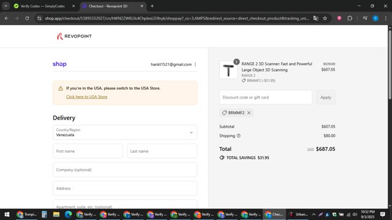Bookmark this page with the star icon
The height and width of the screenshot is (220, 392).
325,18
